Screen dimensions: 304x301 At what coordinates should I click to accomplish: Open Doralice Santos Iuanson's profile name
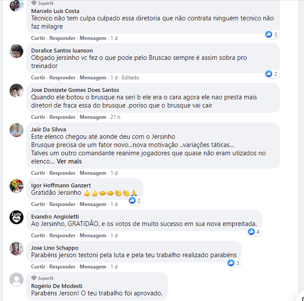62,50
